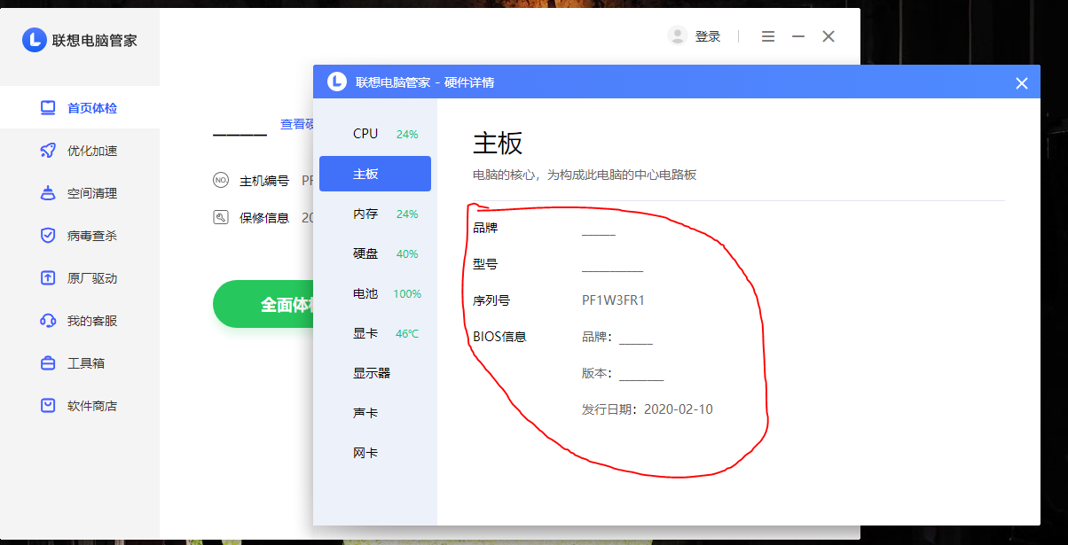Open the 软件商店 sidebar item
This screenshot has width=1068, height=545.
(x=80, y=406)
